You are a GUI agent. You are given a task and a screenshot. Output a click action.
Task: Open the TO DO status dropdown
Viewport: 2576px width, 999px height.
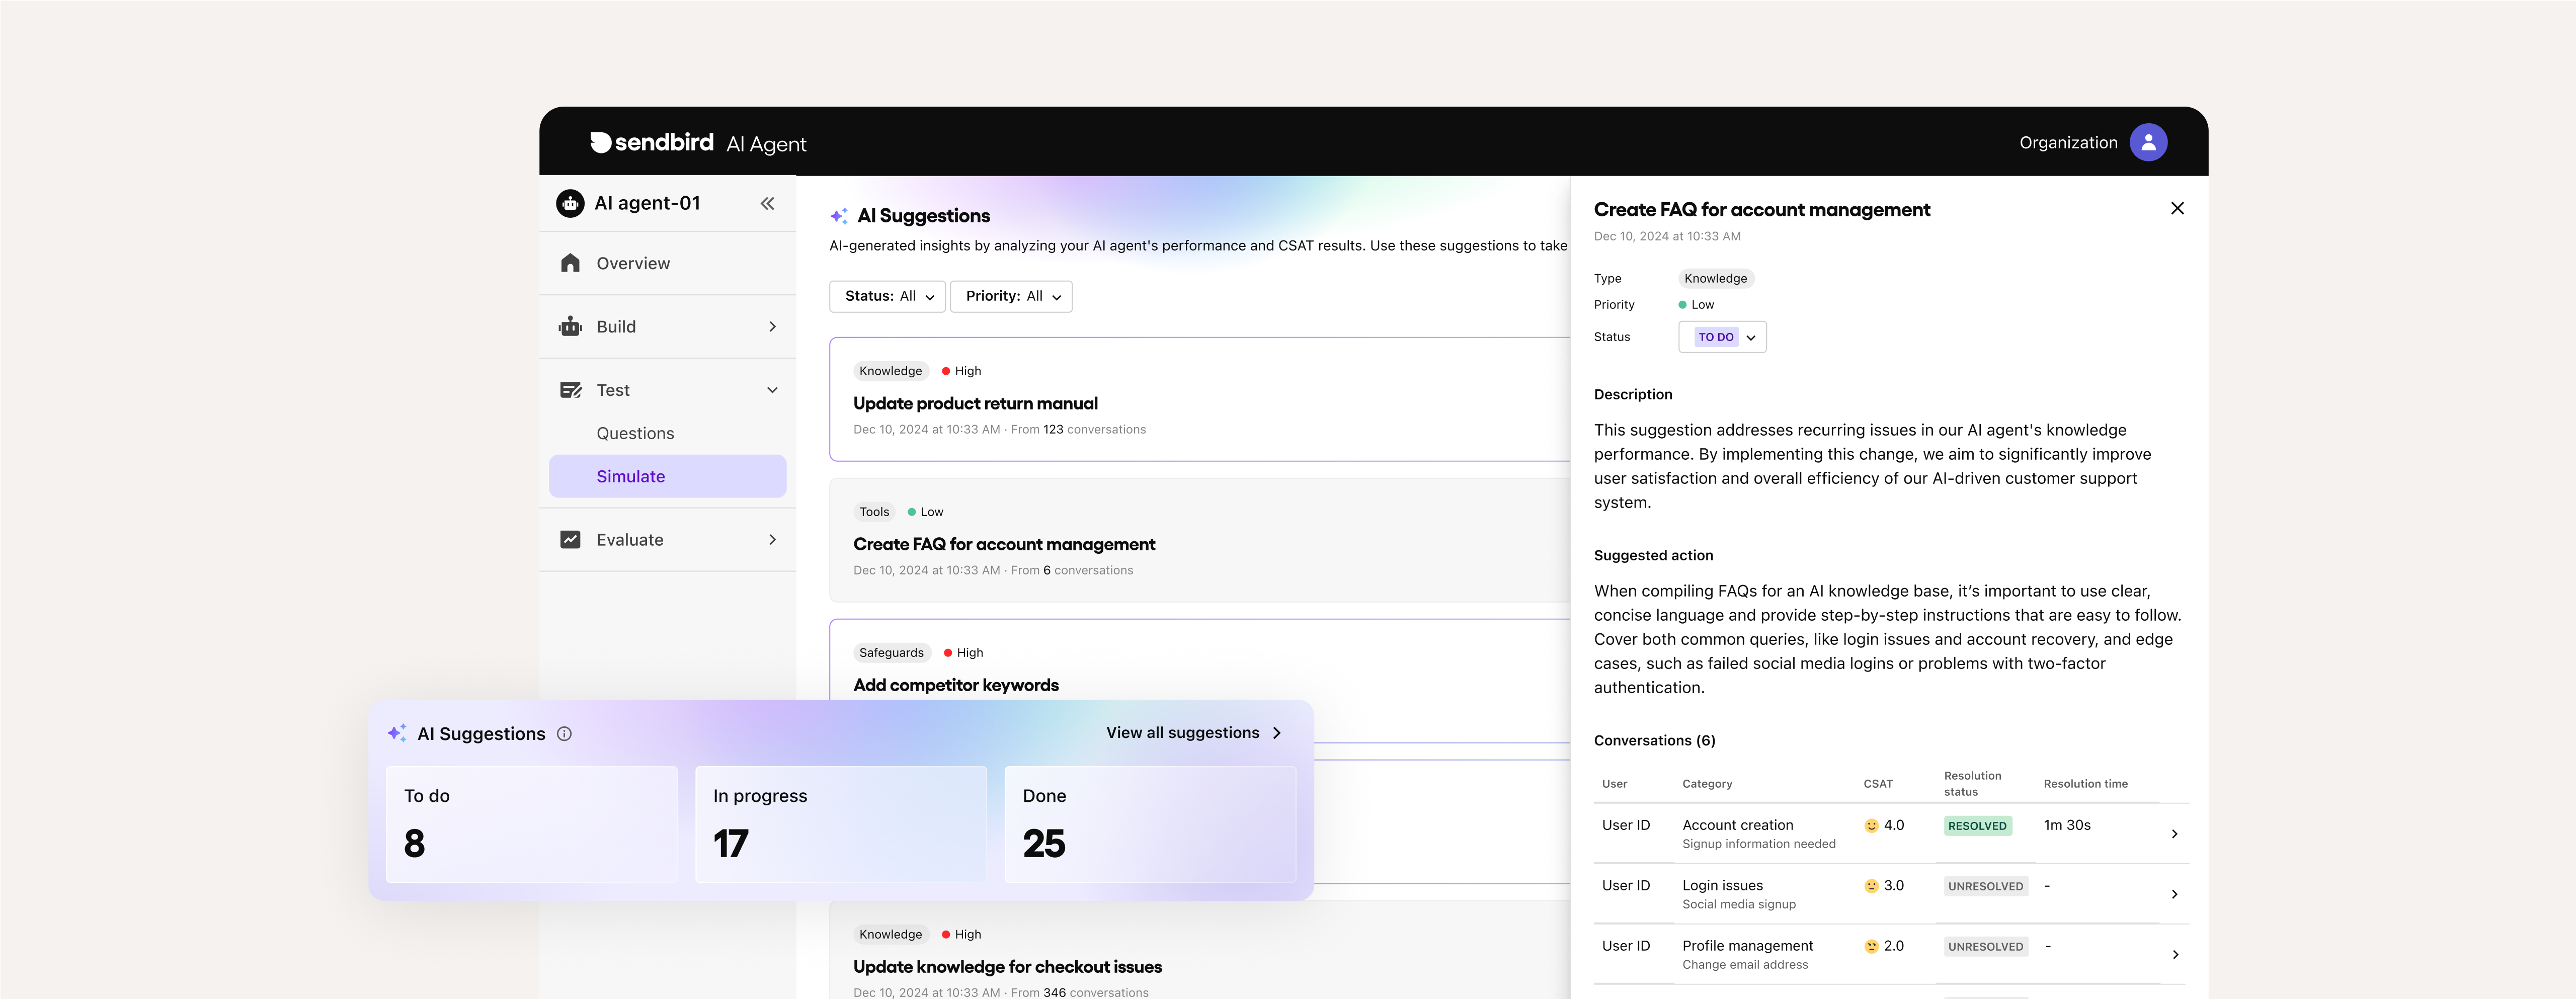pos(1722,337)
